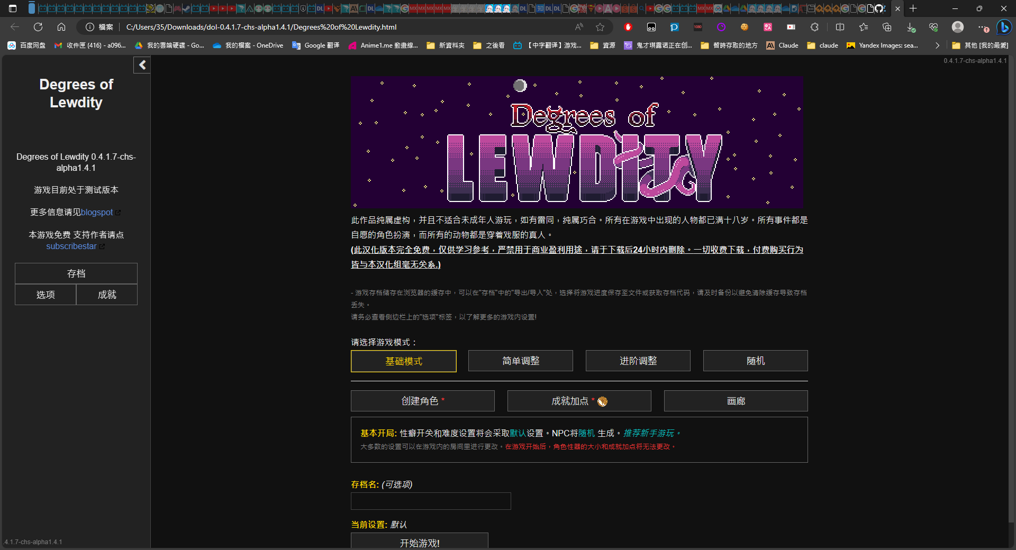
Task: Open the 存档 saves button in sidebar
Action: click(76, 273)
